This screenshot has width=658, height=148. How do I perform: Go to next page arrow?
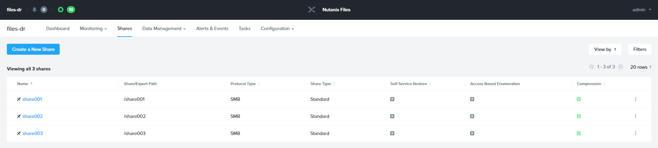621,67
